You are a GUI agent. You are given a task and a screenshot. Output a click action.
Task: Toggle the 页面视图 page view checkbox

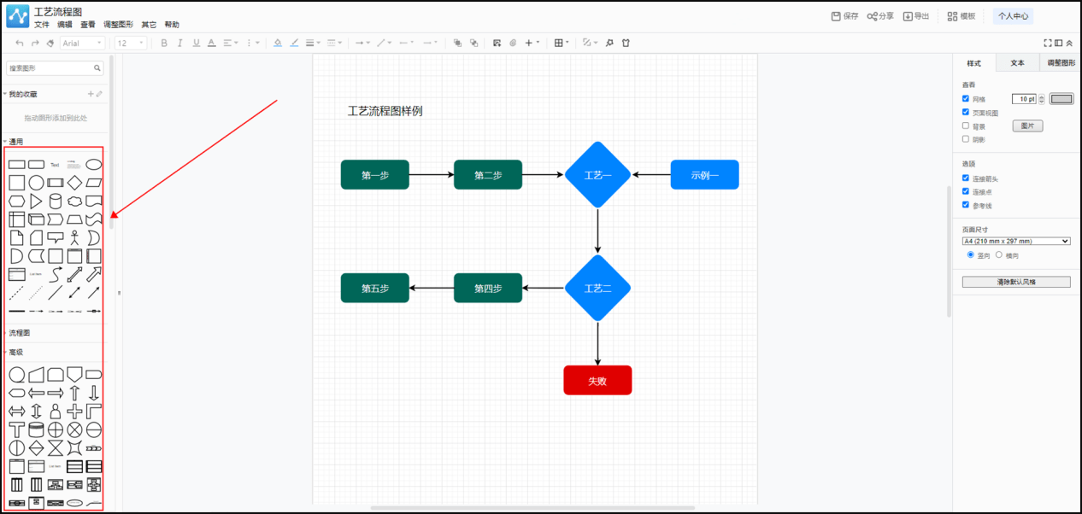click(x=966, y=112)
